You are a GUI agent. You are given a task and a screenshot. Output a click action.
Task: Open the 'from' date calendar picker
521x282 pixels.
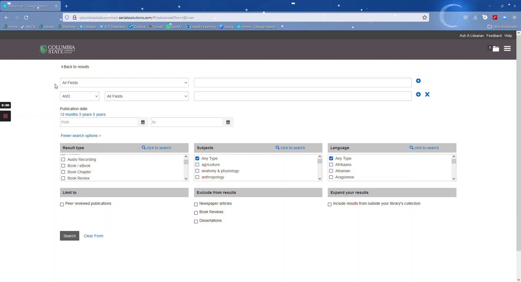(x=143, y=122)
